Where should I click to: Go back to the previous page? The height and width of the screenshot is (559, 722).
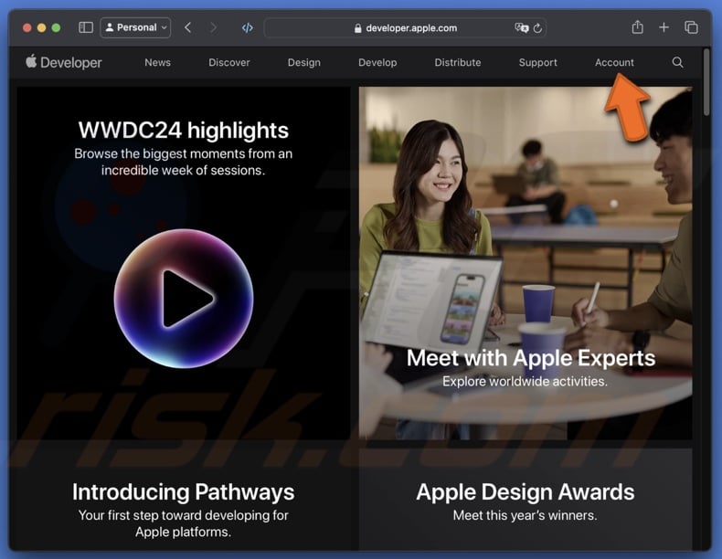[188, 27]
